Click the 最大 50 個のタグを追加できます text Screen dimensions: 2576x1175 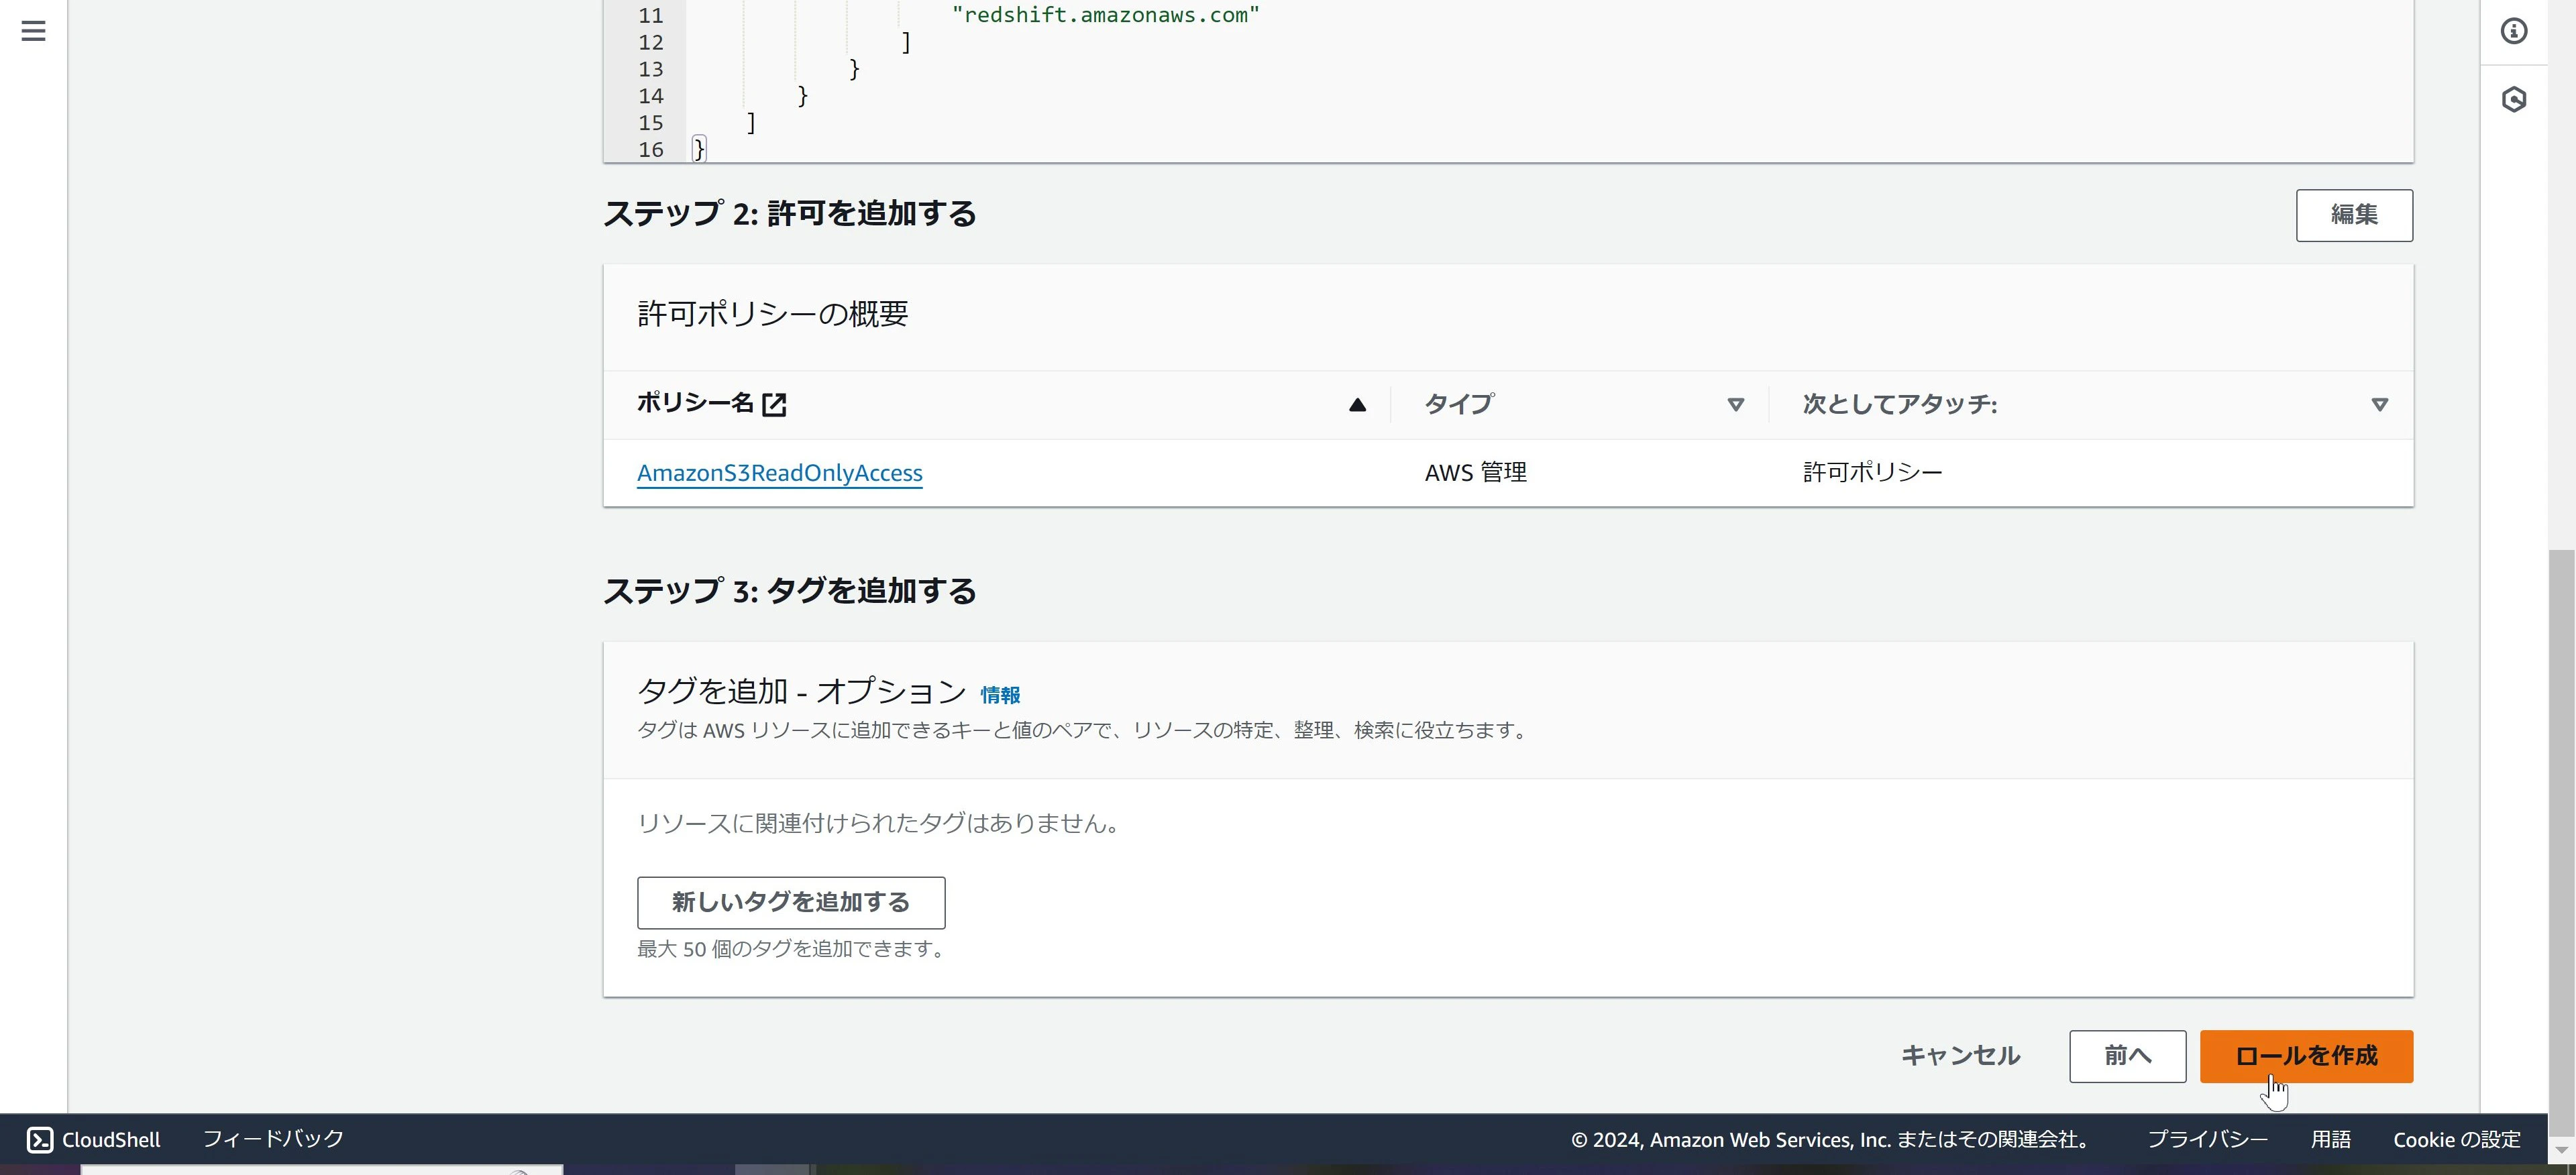pos(792,949)
